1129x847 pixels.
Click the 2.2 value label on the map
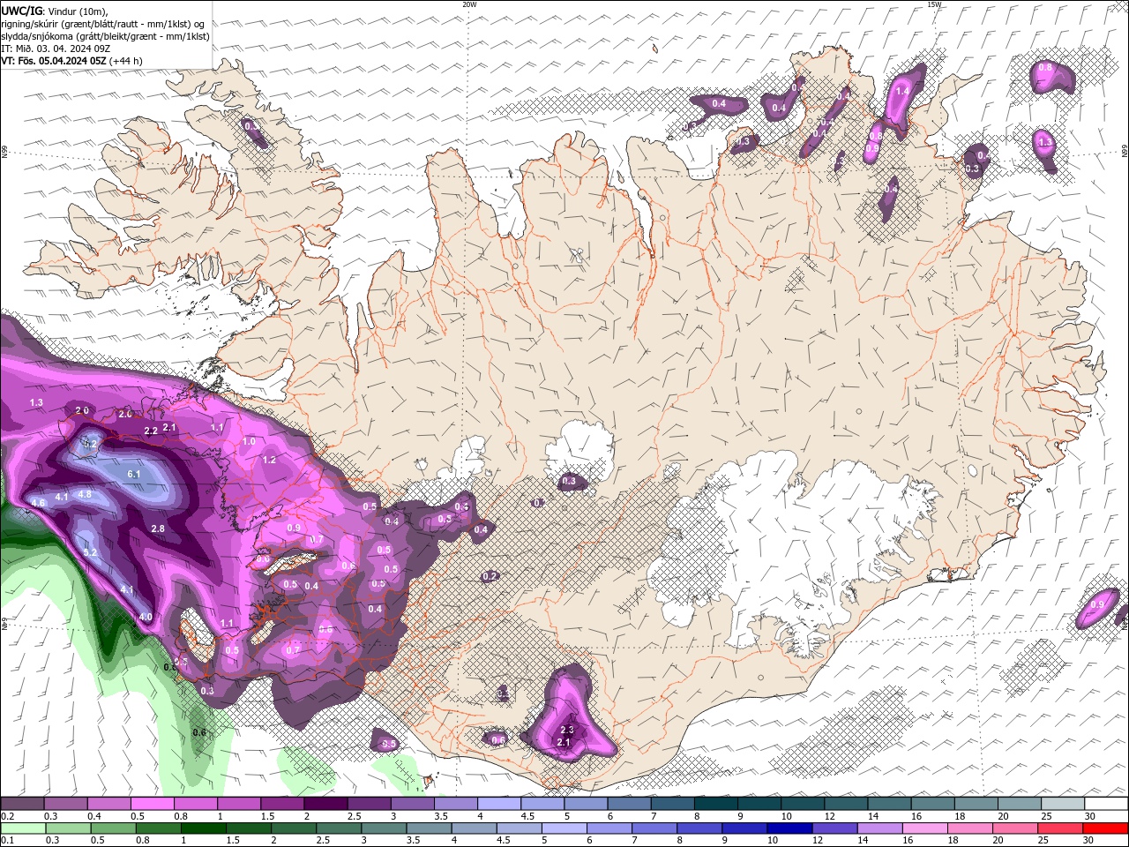tap(151, 431)
